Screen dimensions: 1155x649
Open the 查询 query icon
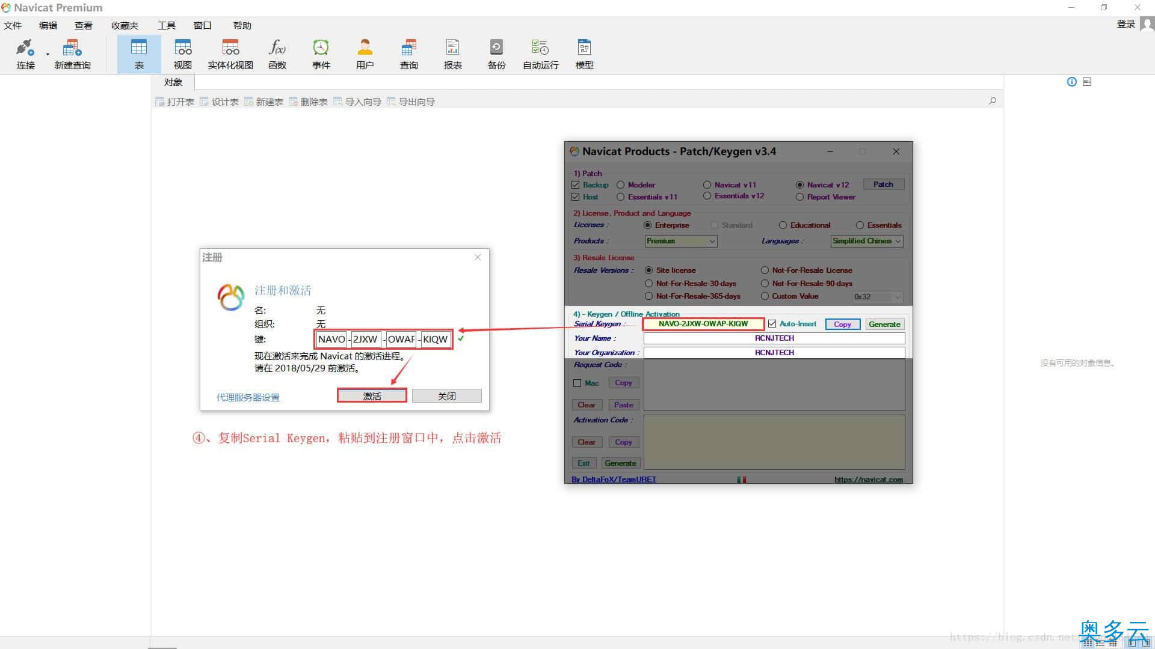point(409,54)
